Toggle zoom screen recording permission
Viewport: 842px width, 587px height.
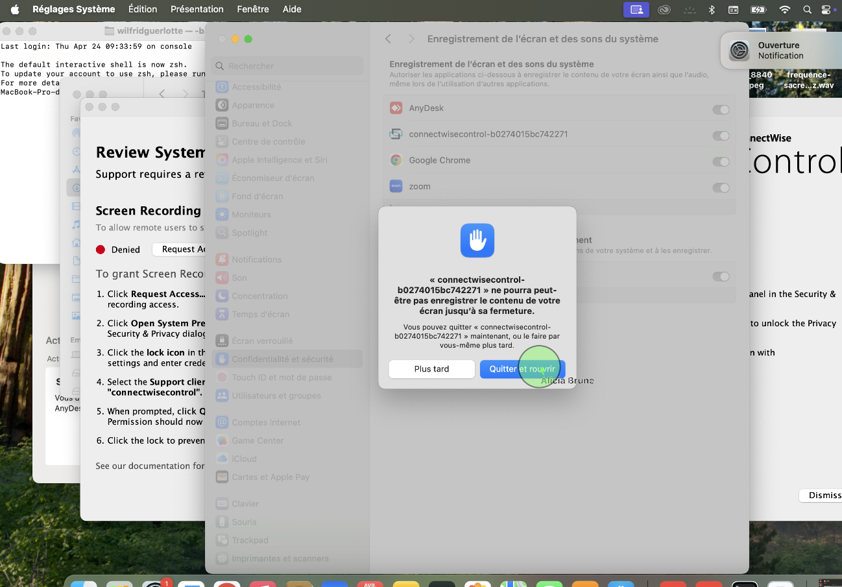pyautogui.click(x=721, y=187)
